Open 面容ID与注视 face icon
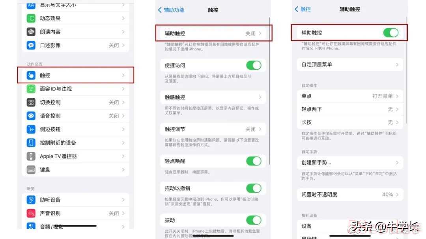426x239 pixels. (31, 89)
